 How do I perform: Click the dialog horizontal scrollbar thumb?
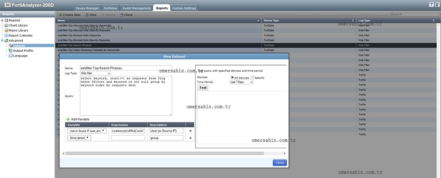click(x=165, y=153)
